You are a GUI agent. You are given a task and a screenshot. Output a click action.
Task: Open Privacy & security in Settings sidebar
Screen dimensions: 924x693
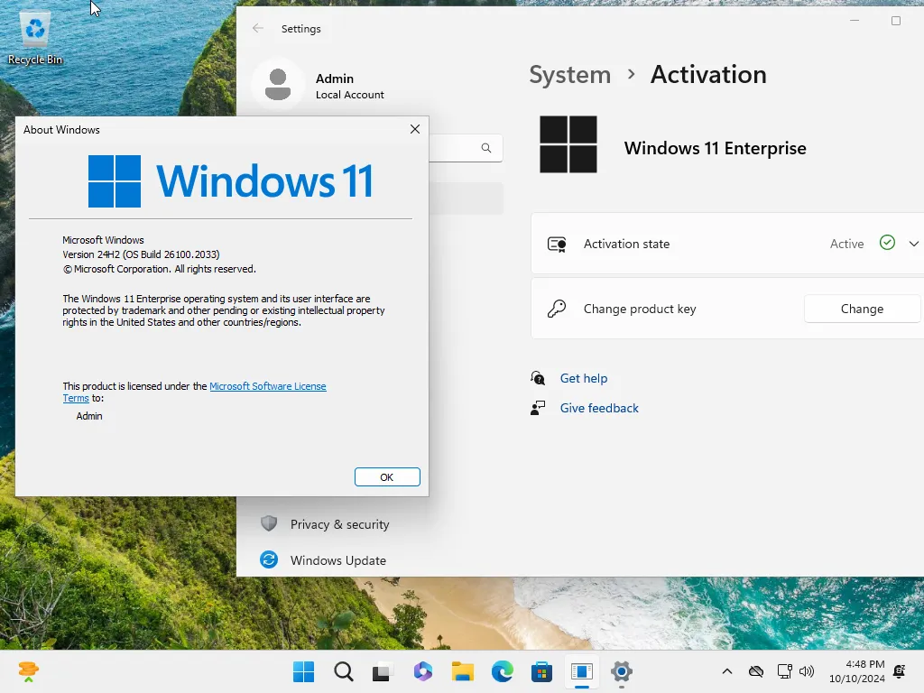coord(339,524)
